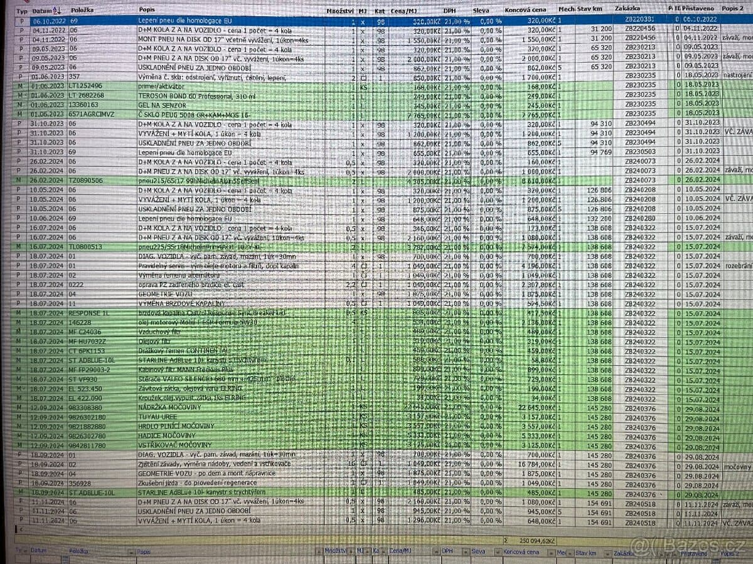
Task: Select order ZB240376 cell in the NÁDRŽKA MOČOVINY row
Action: click(640, 408)
